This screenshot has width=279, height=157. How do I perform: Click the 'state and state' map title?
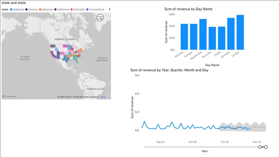[x=14, y=3]
